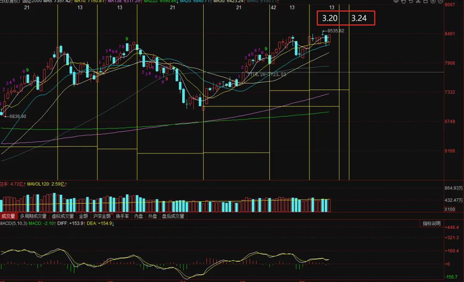464x282 pixels.
Task: Select the 成交量 indicator tab
Action: coord(8,216)
